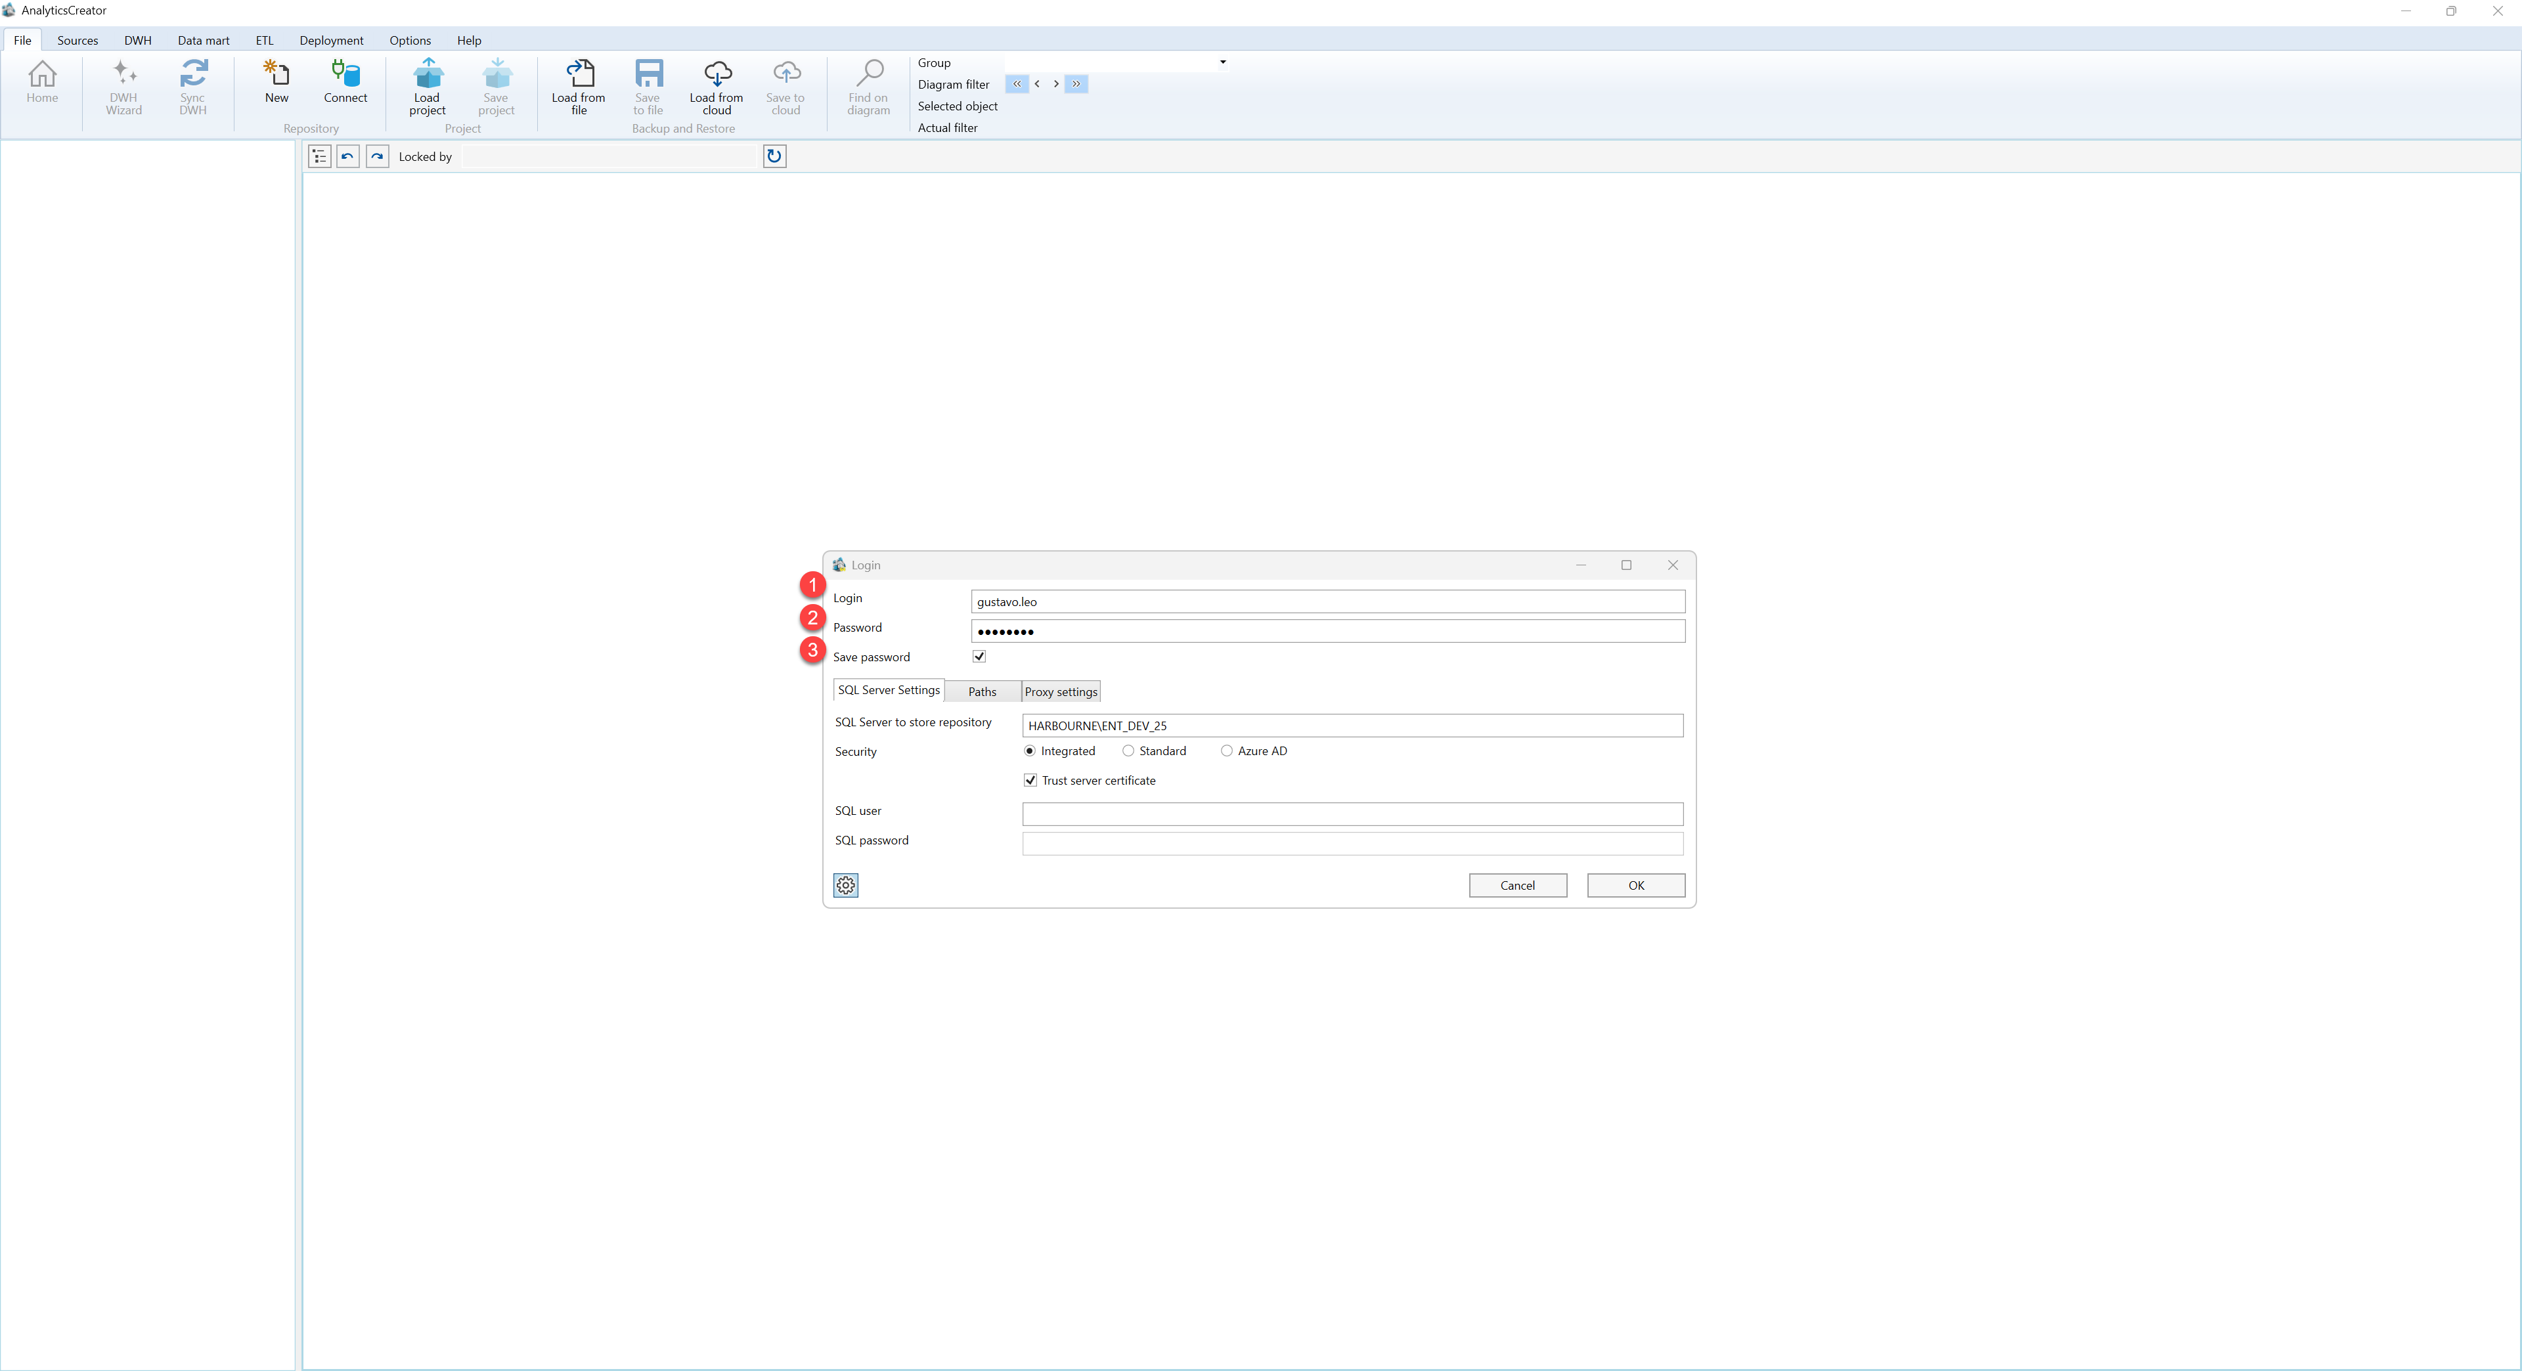Image resolution: width=2522 pixels, height=1371 pixels.
Task: Toggle the tree list view icon
Action: (319, 156)
